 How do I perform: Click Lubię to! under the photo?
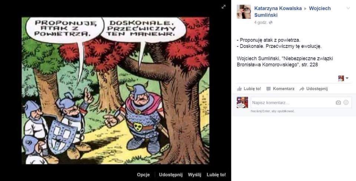[216, 175]
